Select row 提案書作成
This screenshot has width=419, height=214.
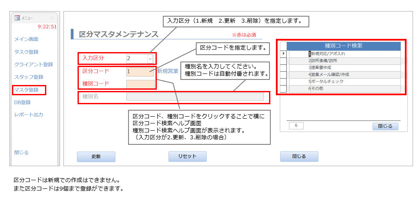pos(345,67)
